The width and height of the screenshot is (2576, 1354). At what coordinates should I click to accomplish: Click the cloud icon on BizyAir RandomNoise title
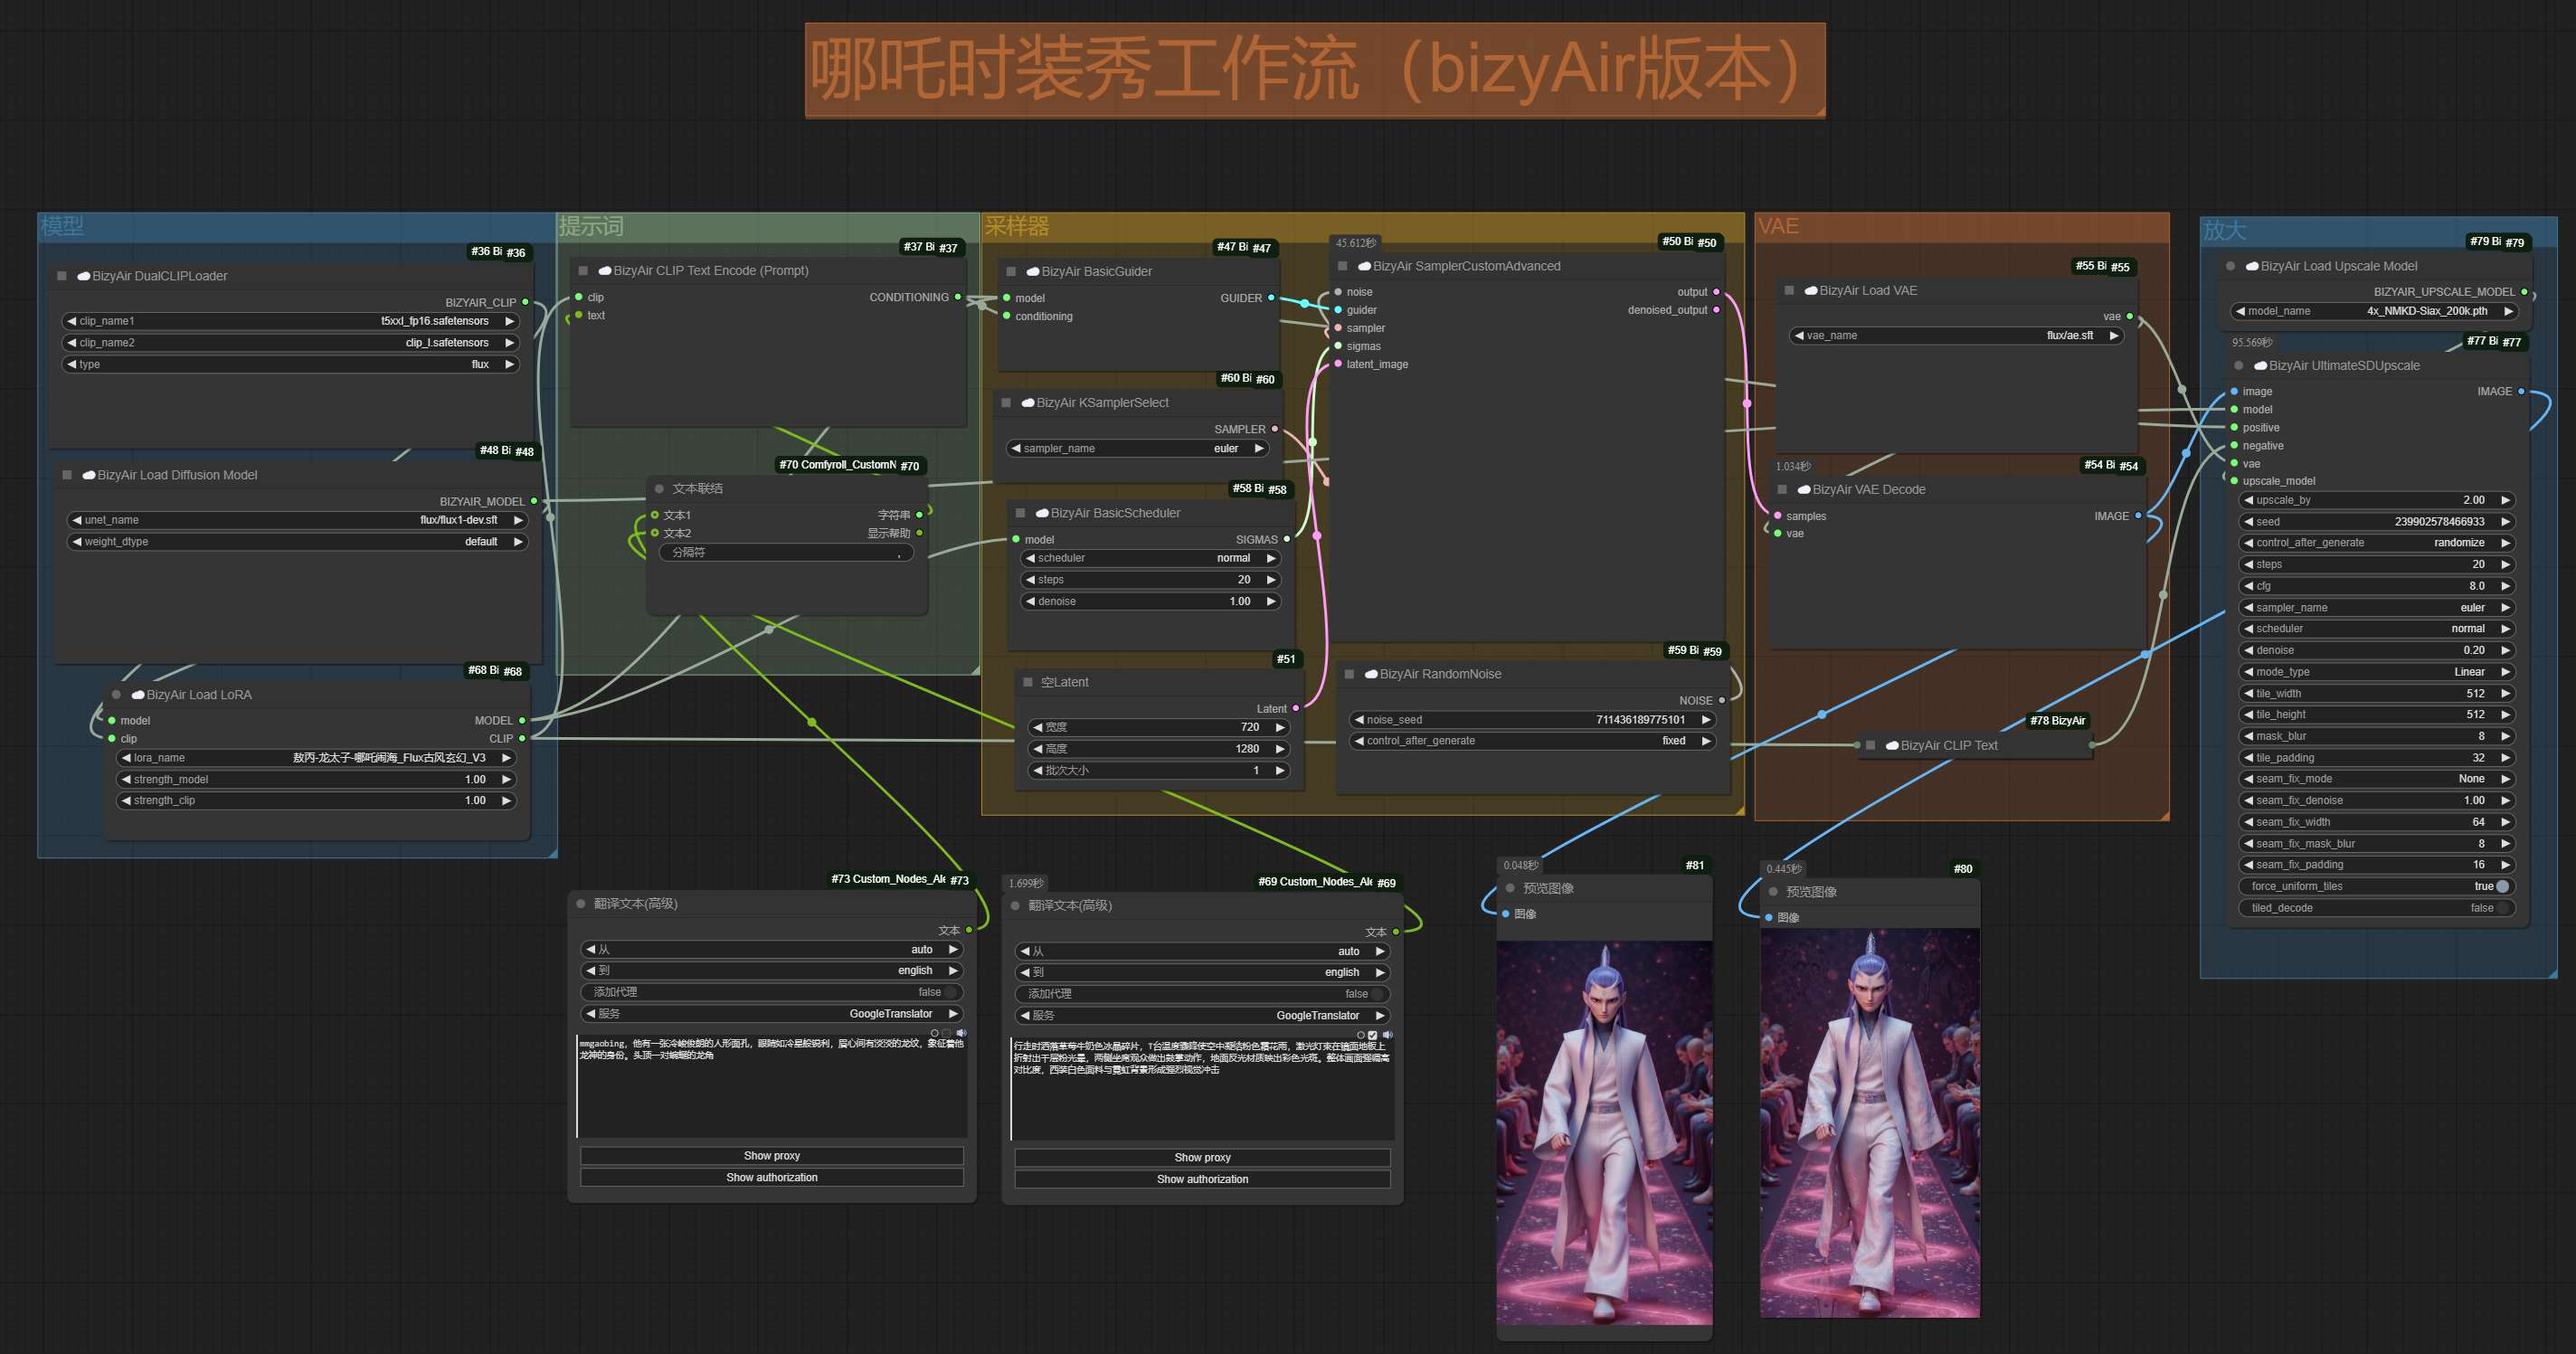click(x=1371, y=674)
